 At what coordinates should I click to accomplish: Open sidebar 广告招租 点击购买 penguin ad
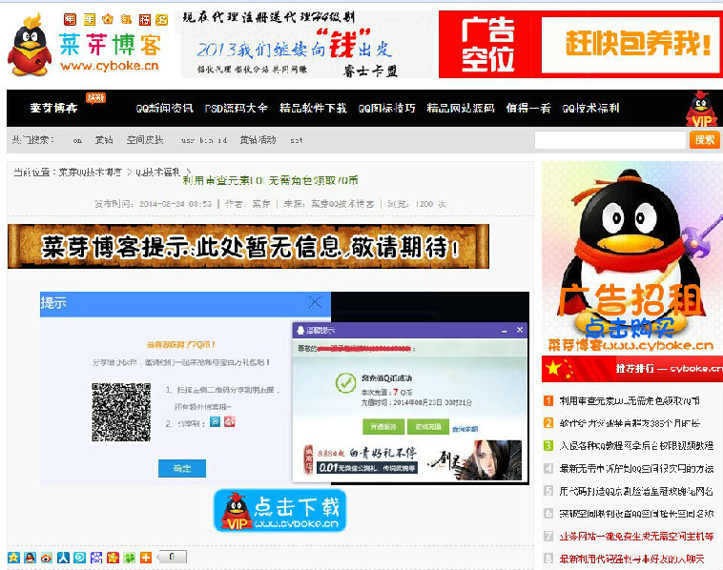pos(632,257)
